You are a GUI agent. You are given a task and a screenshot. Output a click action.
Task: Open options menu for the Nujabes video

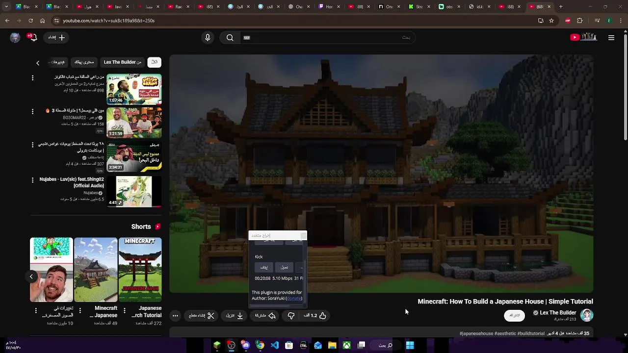click(32, 180)
